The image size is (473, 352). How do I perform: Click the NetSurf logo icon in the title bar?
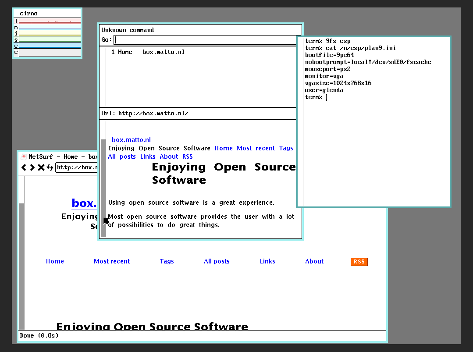[x=24, y=156]
